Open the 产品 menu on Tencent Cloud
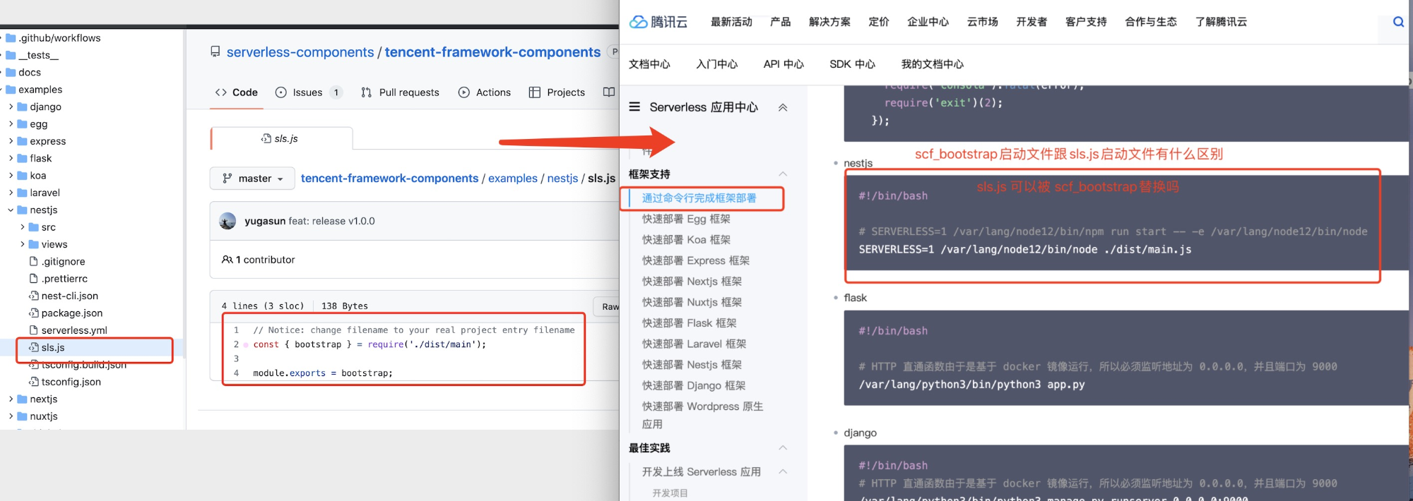 click(781, 22)
